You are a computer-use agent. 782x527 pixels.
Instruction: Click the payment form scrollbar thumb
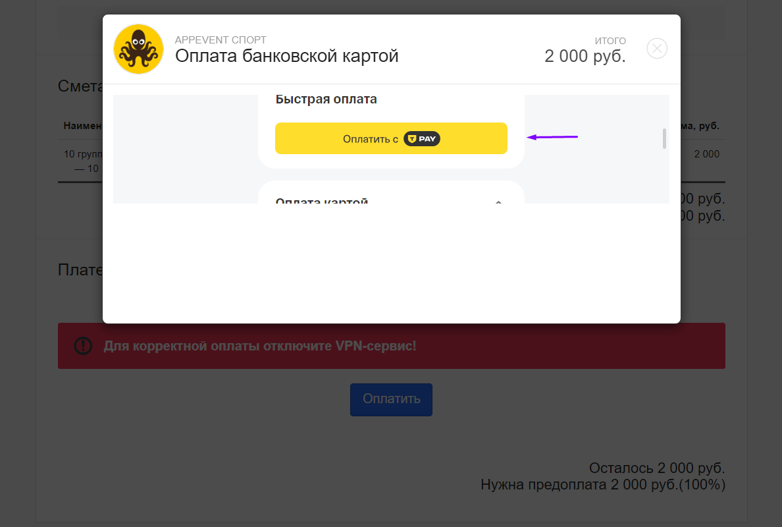point(664,139)
